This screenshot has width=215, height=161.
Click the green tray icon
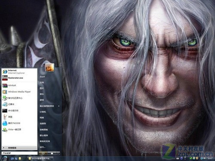coord(191,158)
